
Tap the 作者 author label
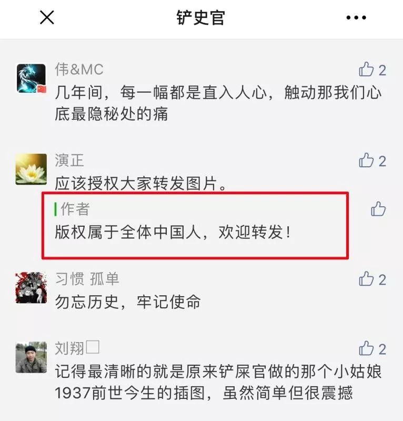pyautogui.click(x=75, y=209)
